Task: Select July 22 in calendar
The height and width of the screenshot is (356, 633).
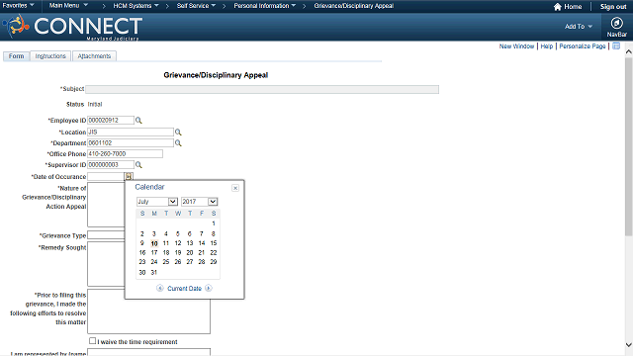Action: tap(214, 253)
